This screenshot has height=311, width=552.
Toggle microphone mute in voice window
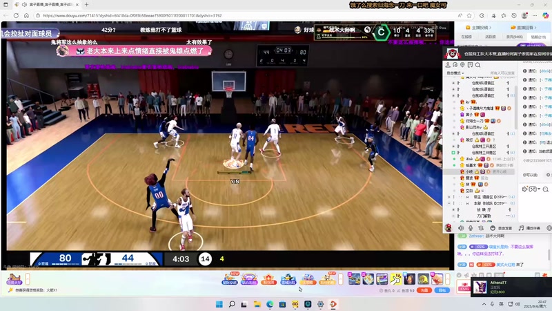point(471,228)
